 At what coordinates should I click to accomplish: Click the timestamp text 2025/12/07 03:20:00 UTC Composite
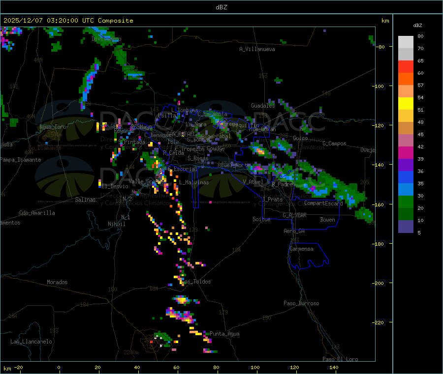pyautogui.click(x=68, y=21)
